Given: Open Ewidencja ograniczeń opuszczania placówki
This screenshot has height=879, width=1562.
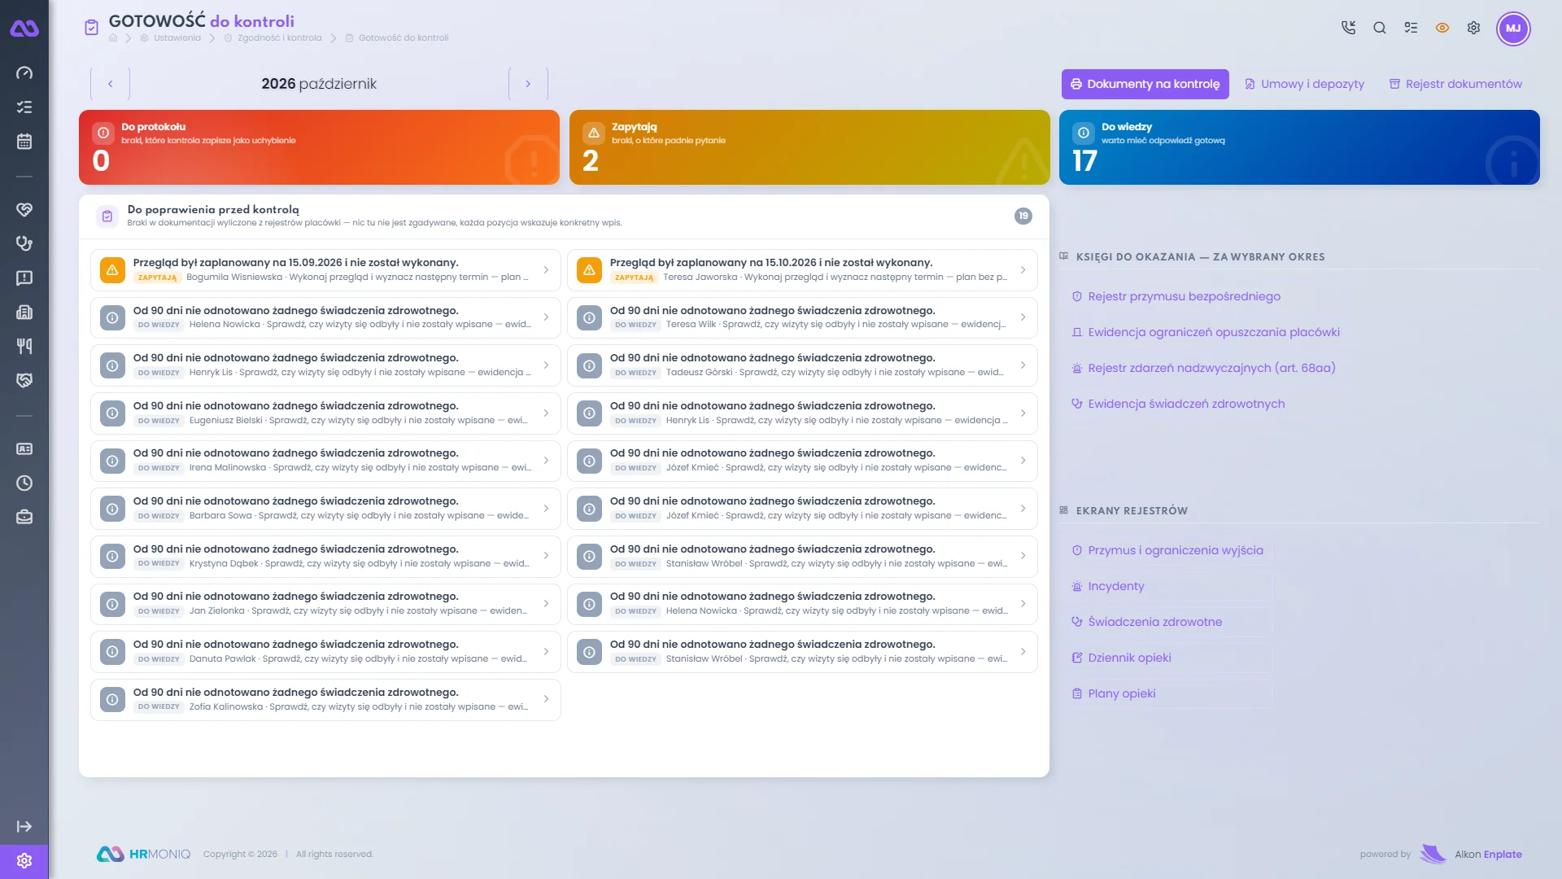Looking at the screenshot, I should (x=1205, y=332).
